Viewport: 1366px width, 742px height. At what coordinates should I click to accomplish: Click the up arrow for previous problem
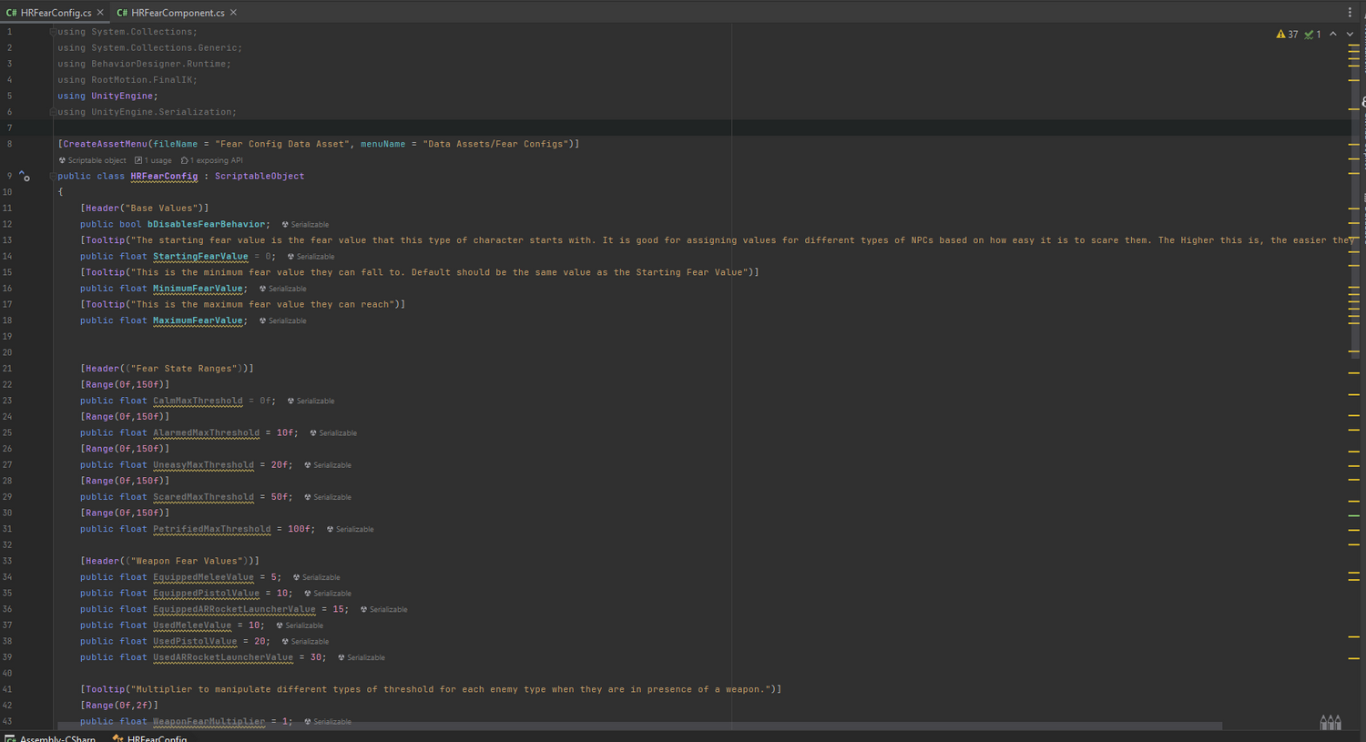click(1332, 33)
